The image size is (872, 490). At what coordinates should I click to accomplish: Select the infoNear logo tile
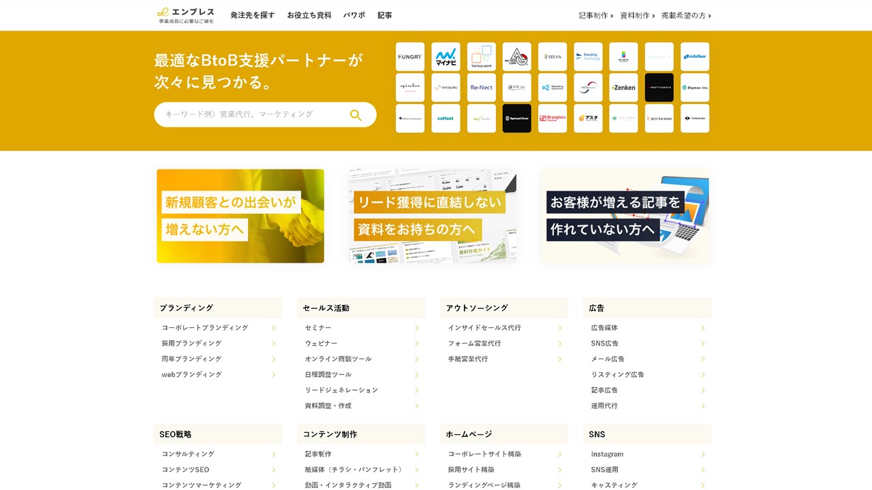(694, 56)
